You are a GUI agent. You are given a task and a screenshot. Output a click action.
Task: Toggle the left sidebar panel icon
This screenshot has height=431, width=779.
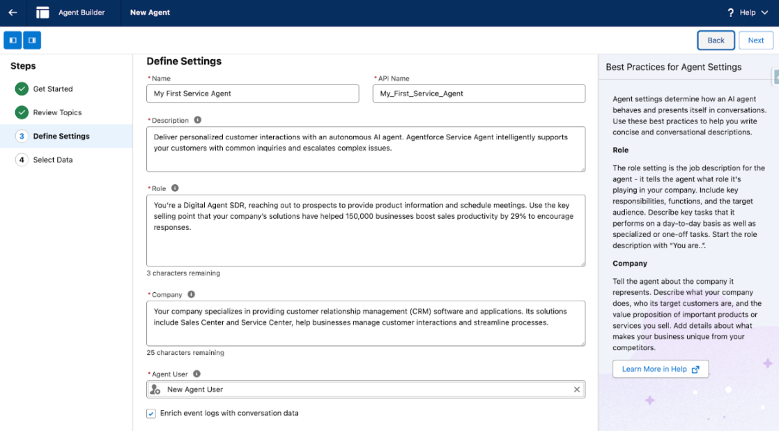click(13, 40)
